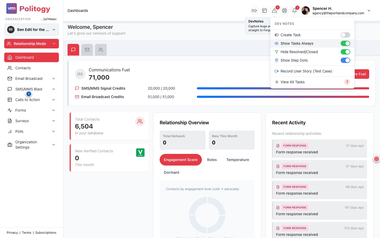Click the Total Network stat card
Screen dimensions: 380x238
[x=183, y=140]
